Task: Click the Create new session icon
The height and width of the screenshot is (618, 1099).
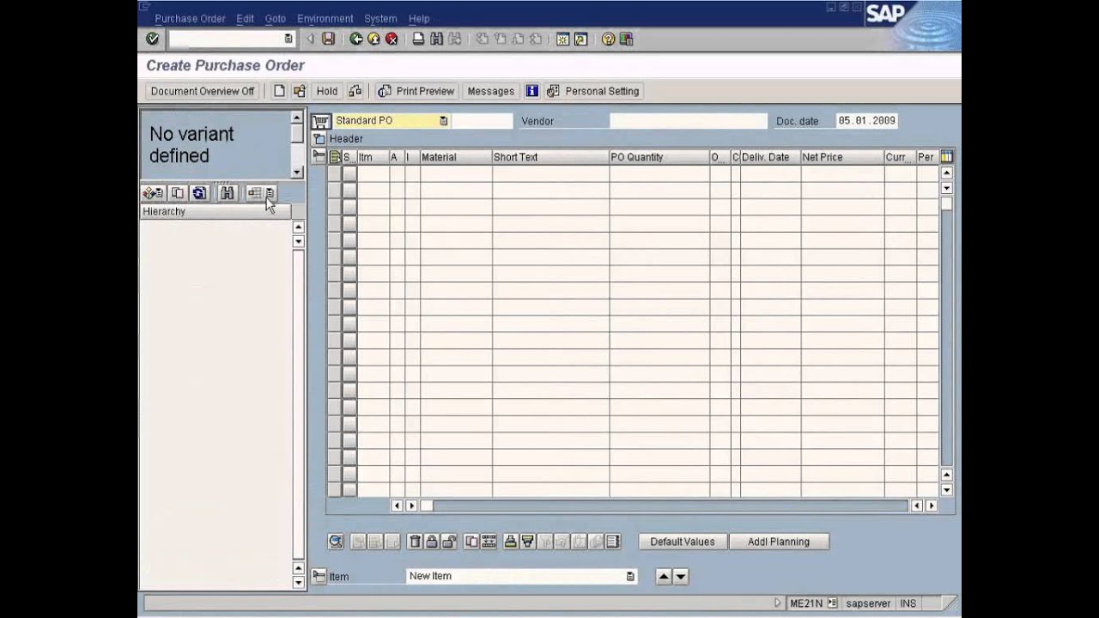Action: pyautogui.click(x=563, y=39)
